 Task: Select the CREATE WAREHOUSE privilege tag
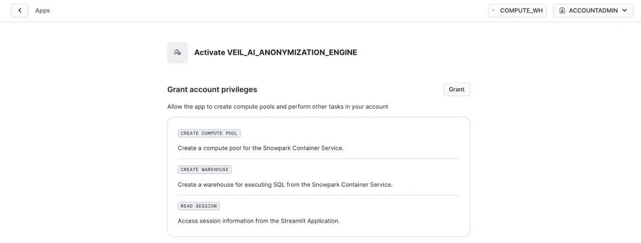[205, 169]
